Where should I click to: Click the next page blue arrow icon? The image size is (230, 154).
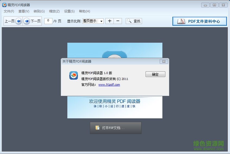pos(27,21)
